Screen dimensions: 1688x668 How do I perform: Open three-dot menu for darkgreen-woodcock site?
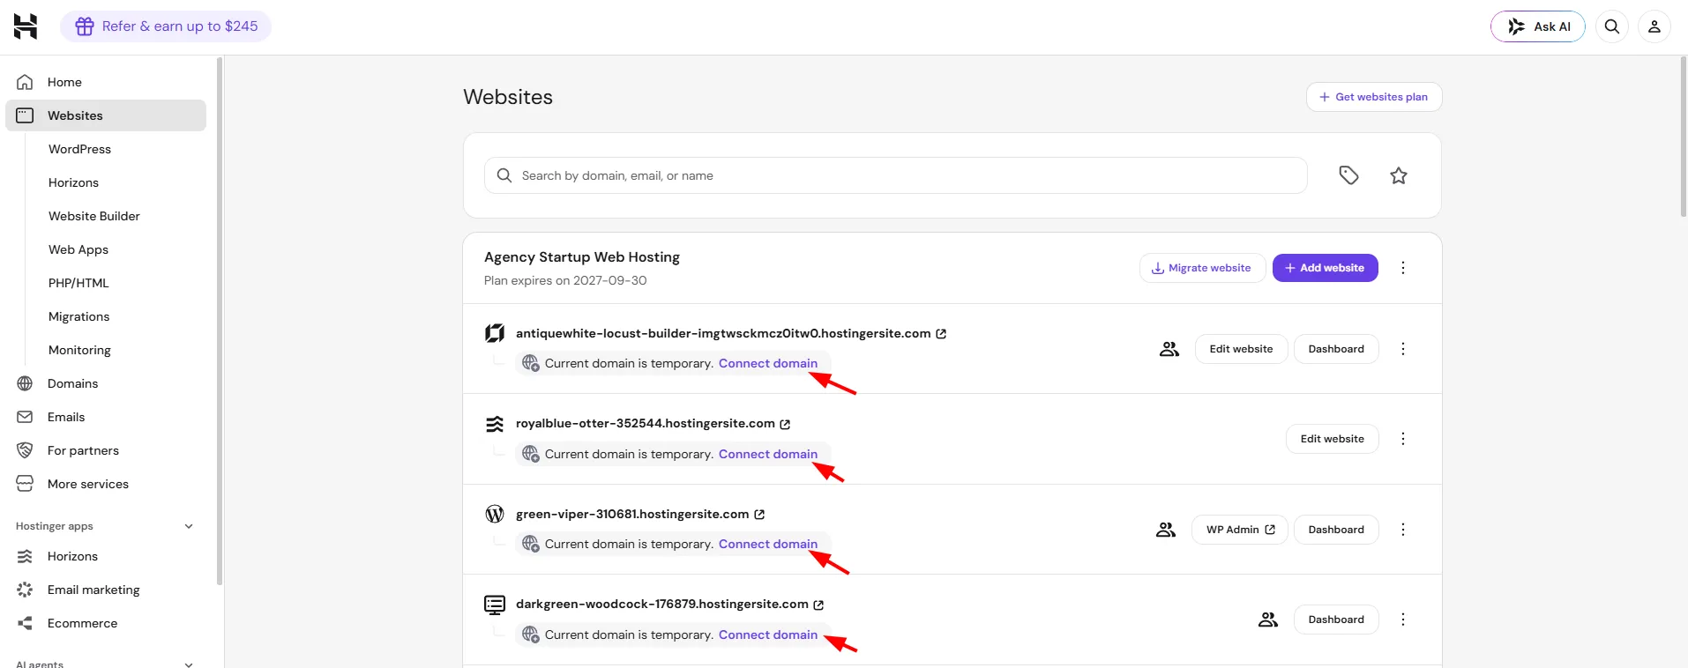coord(1403,620)
